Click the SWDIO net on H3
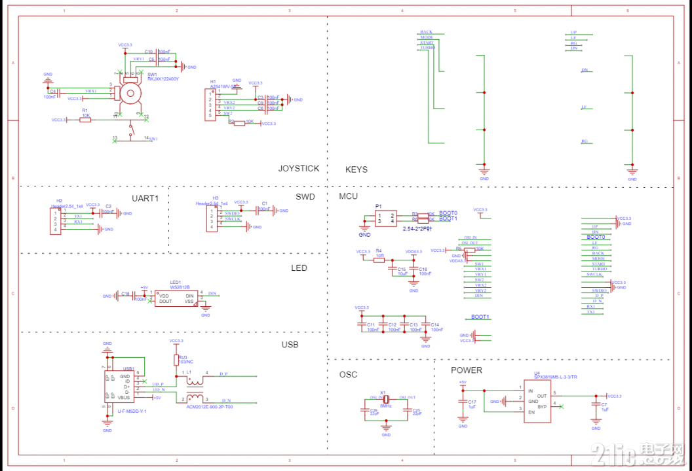The width and height of the screenshot is (692, 471). point(232,213)
